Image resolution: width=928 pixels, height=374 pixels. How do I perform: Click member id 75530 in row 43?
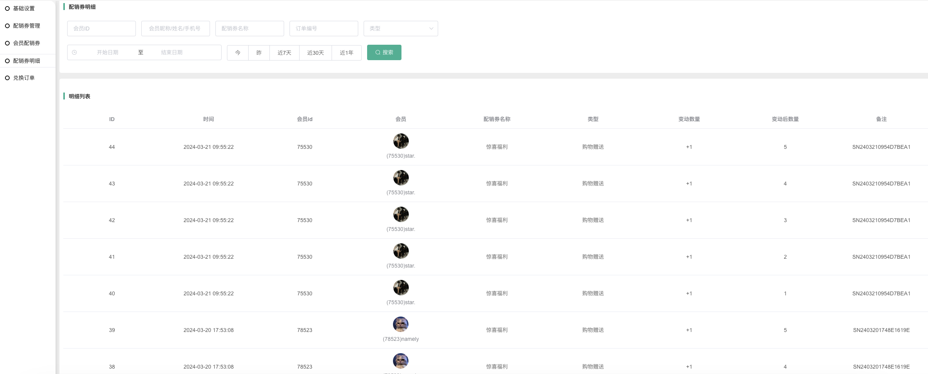305,184
